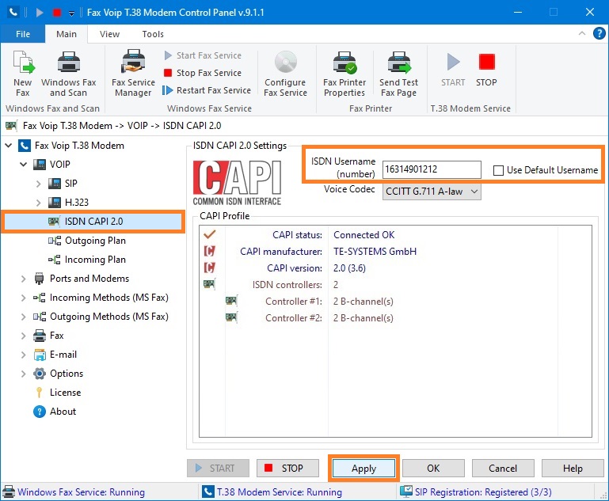Open Outgoing Plan in the tree
609x501 pixels.
(86, 241)
